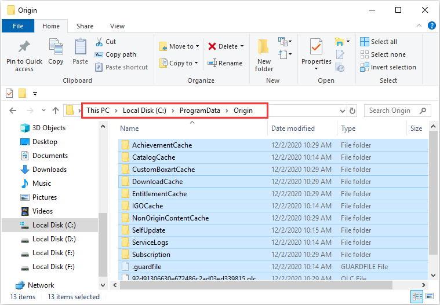Screen dimensions: 440x305
Task: Select the NonOriginContentCache folder
Action: click(x=273, y=218)
